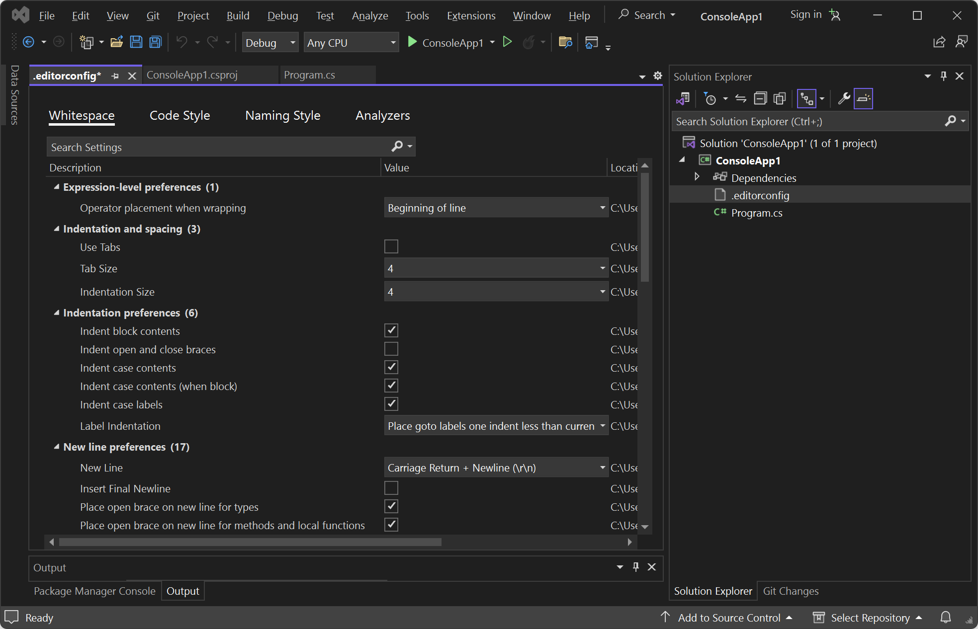
Task: Click the Git Changes tab icon
Action: click(790, 591)
